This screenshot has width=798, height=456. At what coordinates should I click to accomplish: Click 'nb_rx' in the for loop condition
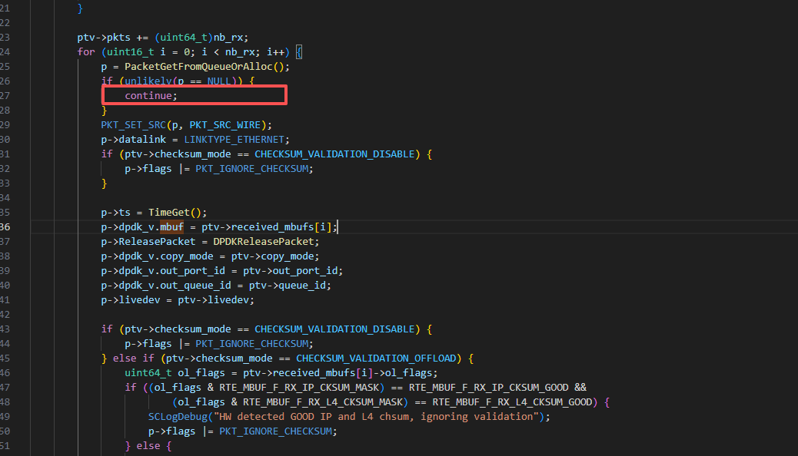(240, 52)
